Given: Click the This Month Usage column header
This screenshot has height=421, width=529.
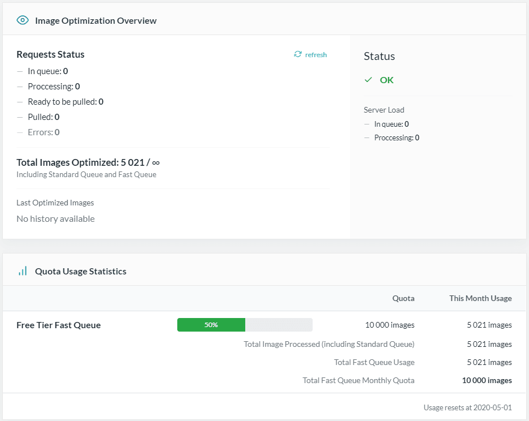Looking at the screenshot, I should pyautogui.click(x=480, y=298).
